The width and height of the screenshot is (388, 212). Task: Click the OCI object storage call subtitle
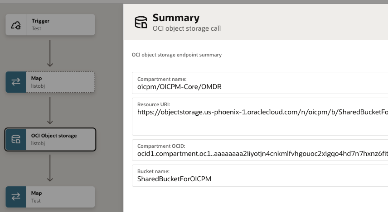[186, 29]
